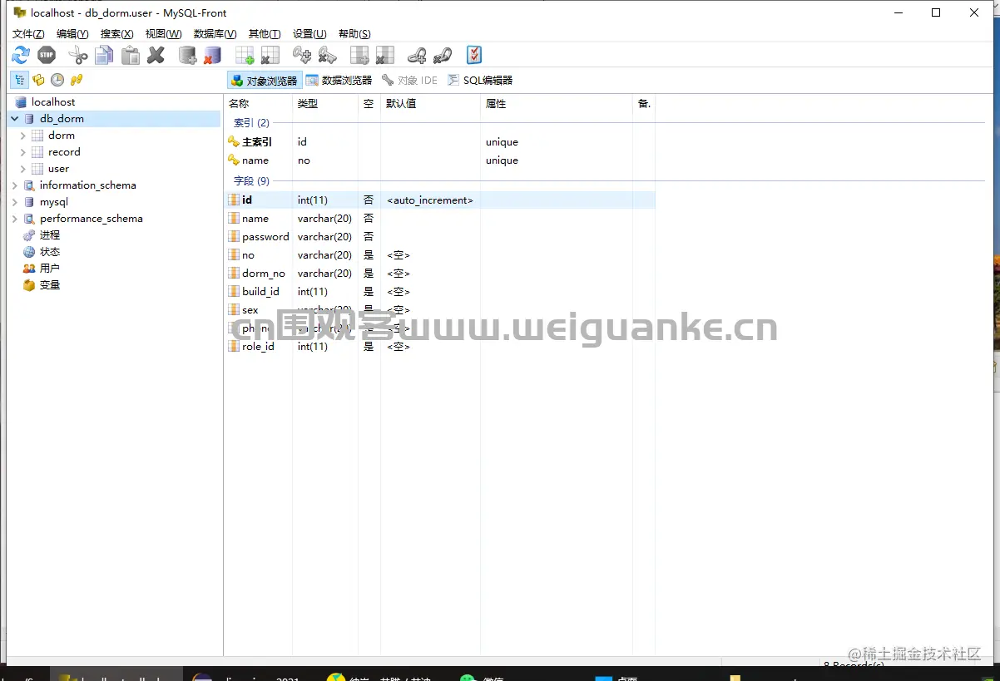Expand the user table node

click(x=23, y=169)
